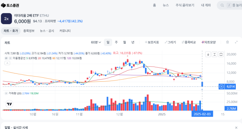The image size is (242, 129).
Task: Click the 2025-02-03 date marker
Action: click(x=202, y=114)
